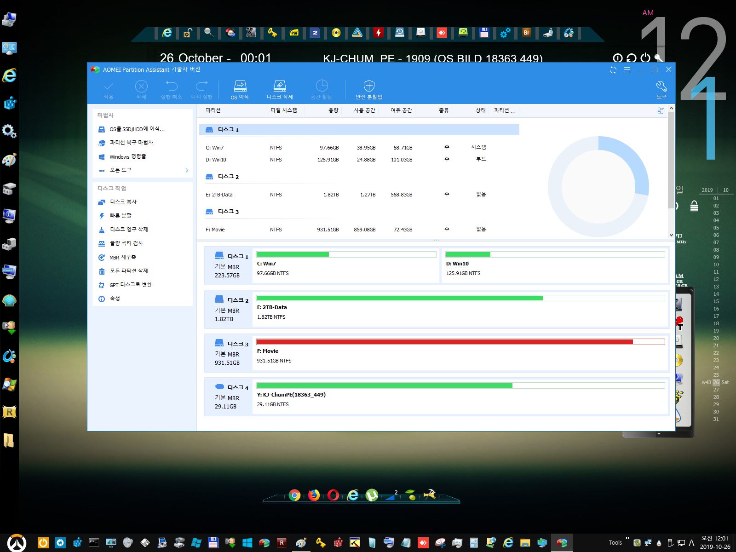Click the Internet Explorer icon in top dock

pyautogui.click(x=167, y=33)
